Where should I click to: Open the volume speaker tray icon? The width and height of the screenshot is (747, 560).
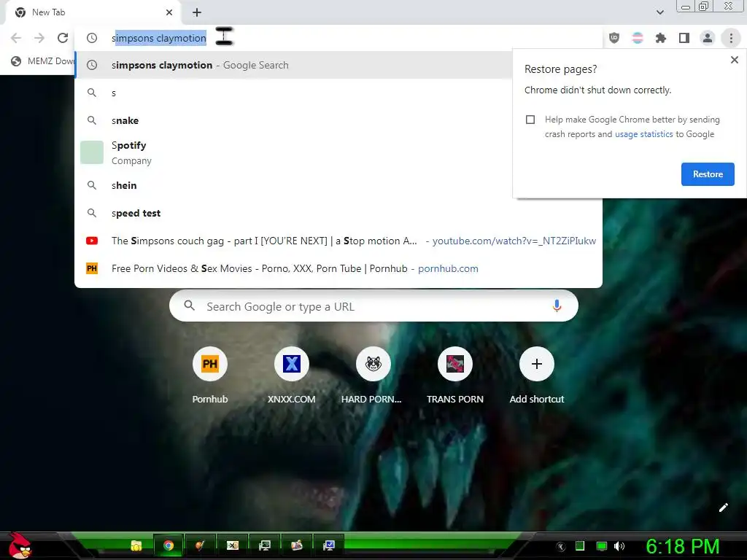[x=619, y=546]
